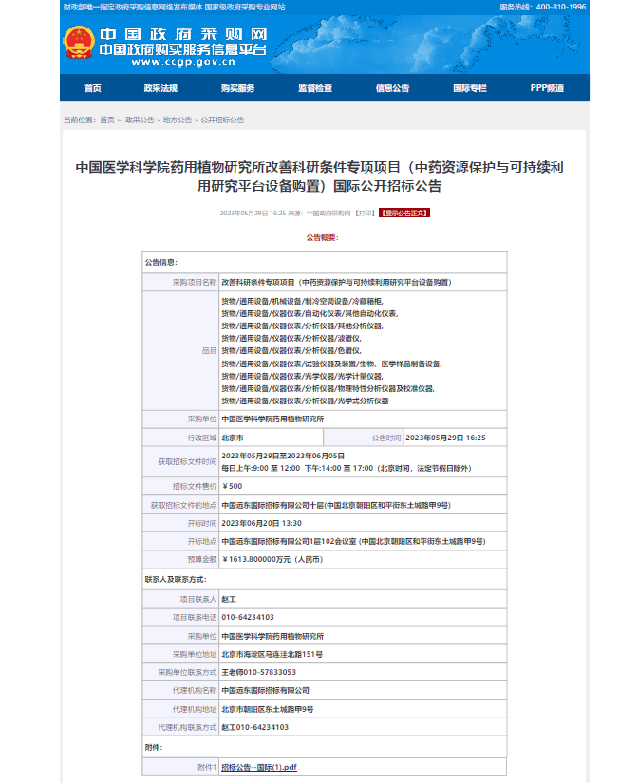Select agency name 中国远东国际招标有限公司
Screen dimensions: 638x783
click(265, 691)
